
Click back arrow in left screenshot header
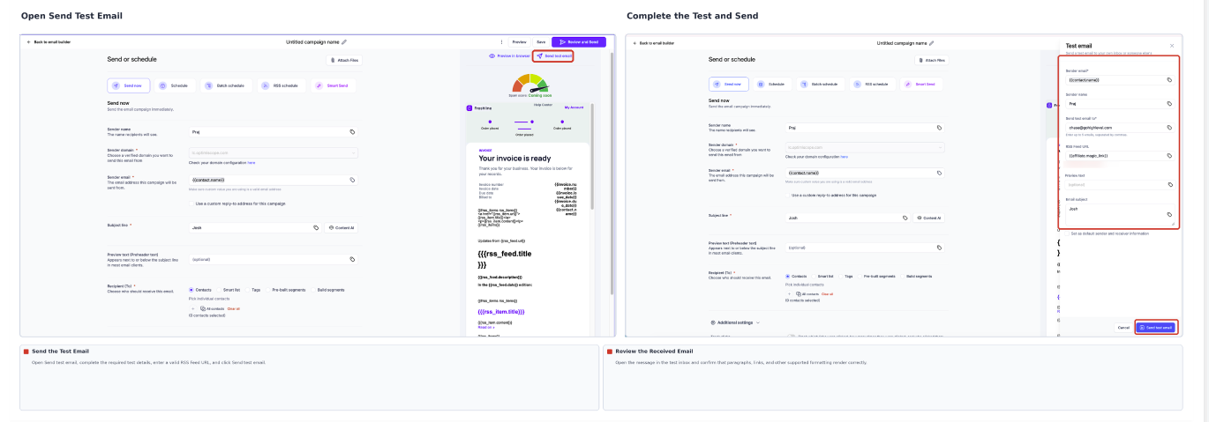point(28,41)
